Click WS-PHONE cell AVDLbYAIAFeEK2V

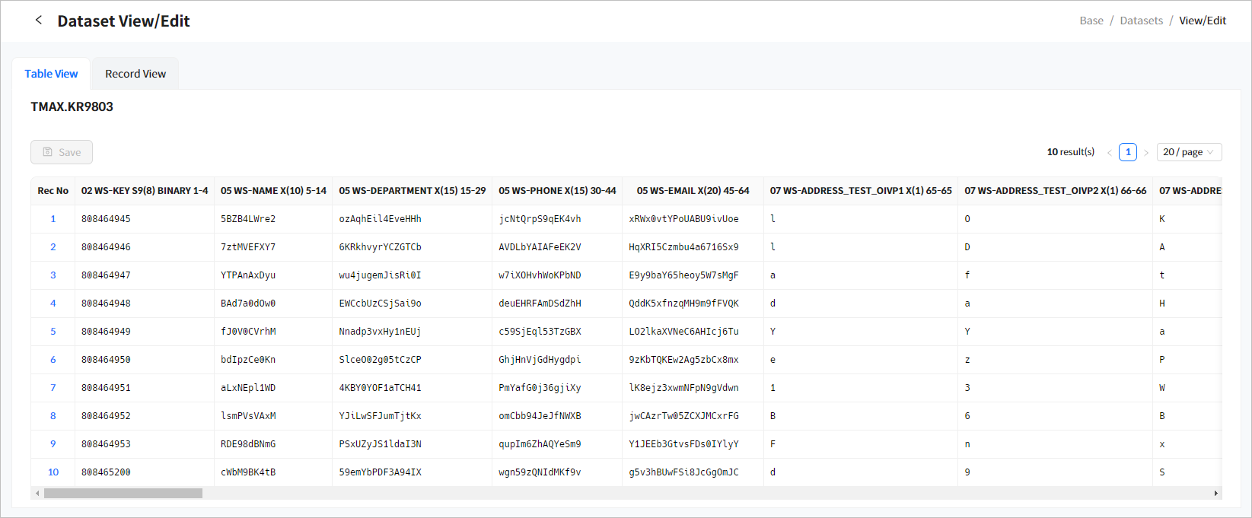click(x=540, y=247)
